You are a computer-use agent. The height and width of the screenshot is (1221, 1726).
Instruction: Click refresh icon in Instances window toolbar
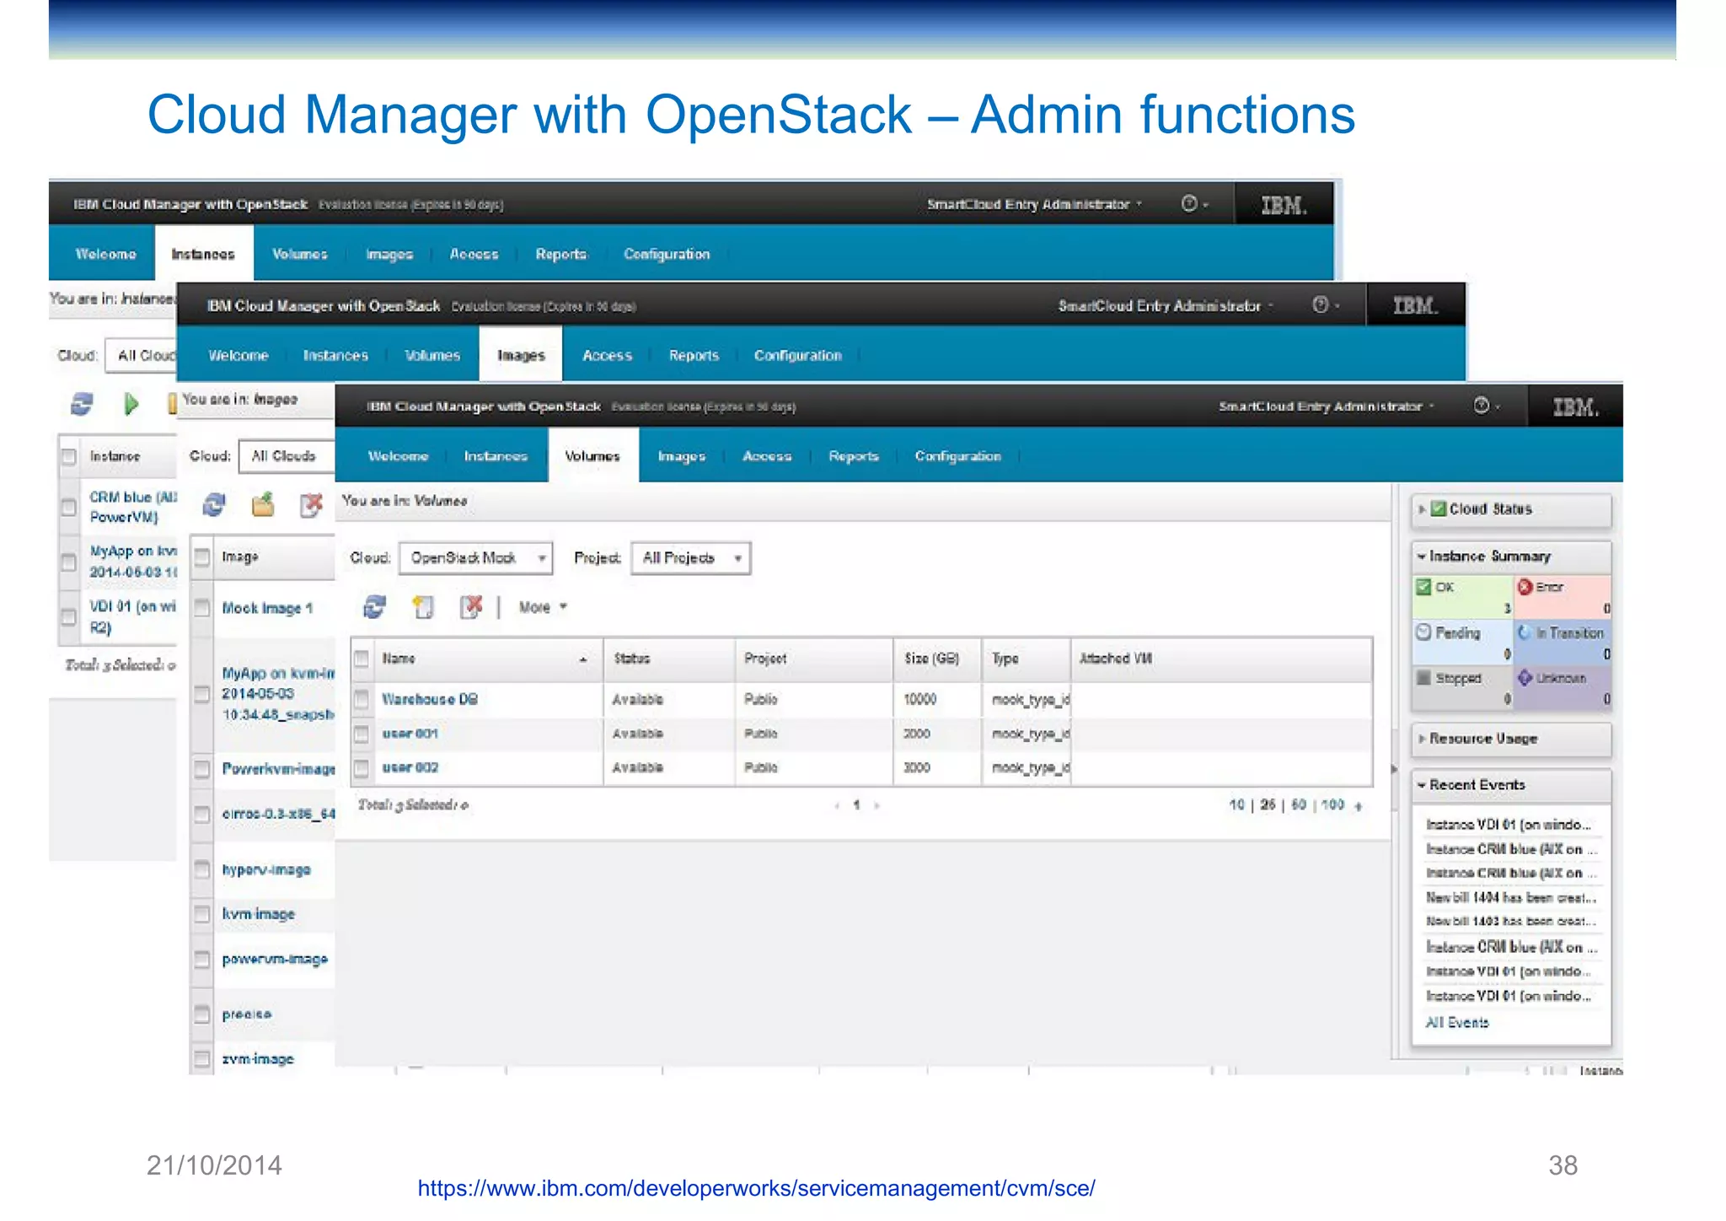pyautogui.click(x=82, y=404)
